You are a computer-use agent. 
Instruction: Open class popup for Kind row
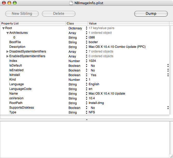coord(86,80)
